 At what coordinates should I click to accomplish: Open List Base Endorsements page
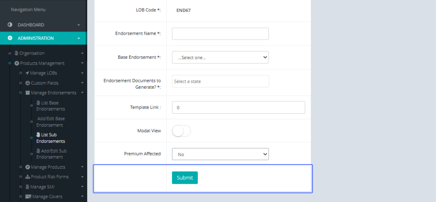click(51, 106)
